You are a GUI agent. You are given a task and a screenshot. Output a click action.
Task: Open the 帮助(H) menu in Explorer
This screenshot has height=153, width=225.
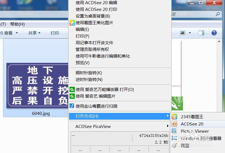point(18,24)
